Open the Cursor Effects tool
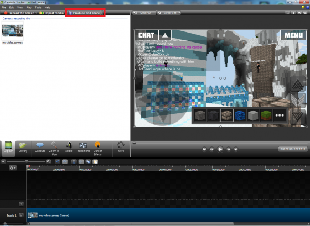This screenshot has height=226, width=310. pyautogui.click(x=97, y=149)
